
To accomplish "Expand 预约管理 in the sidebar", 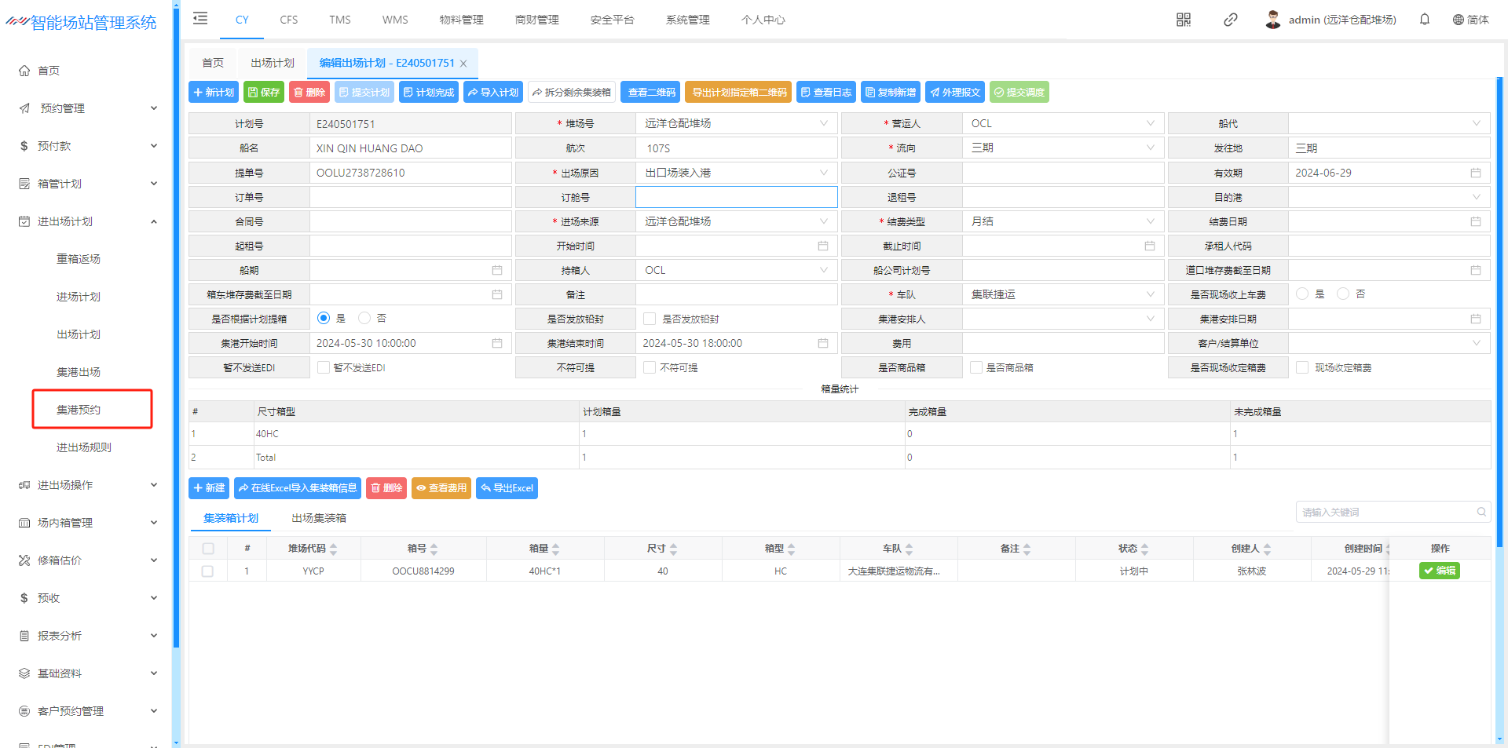I will click(86, 108).
